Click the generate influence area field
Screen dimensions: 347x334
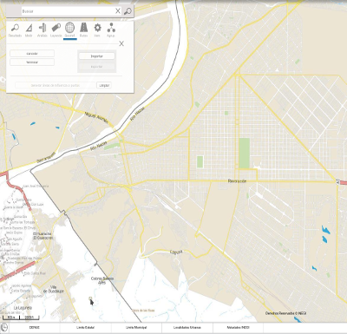click(x=56, y=85)
